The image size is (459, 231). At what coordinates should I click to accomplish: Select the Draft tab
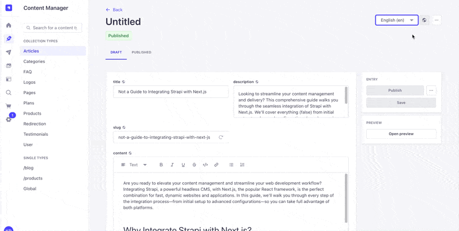coord(116,52)
